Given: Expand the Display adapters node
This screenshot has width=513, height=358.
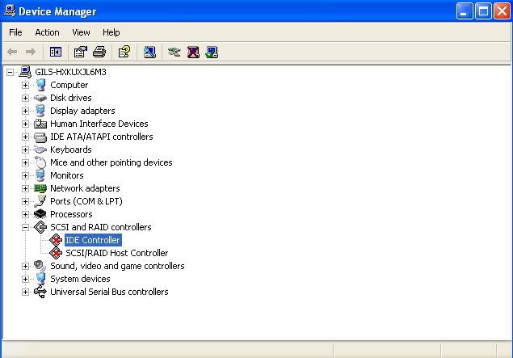Looking at the screenshot, I should click(x=25, y=111).
